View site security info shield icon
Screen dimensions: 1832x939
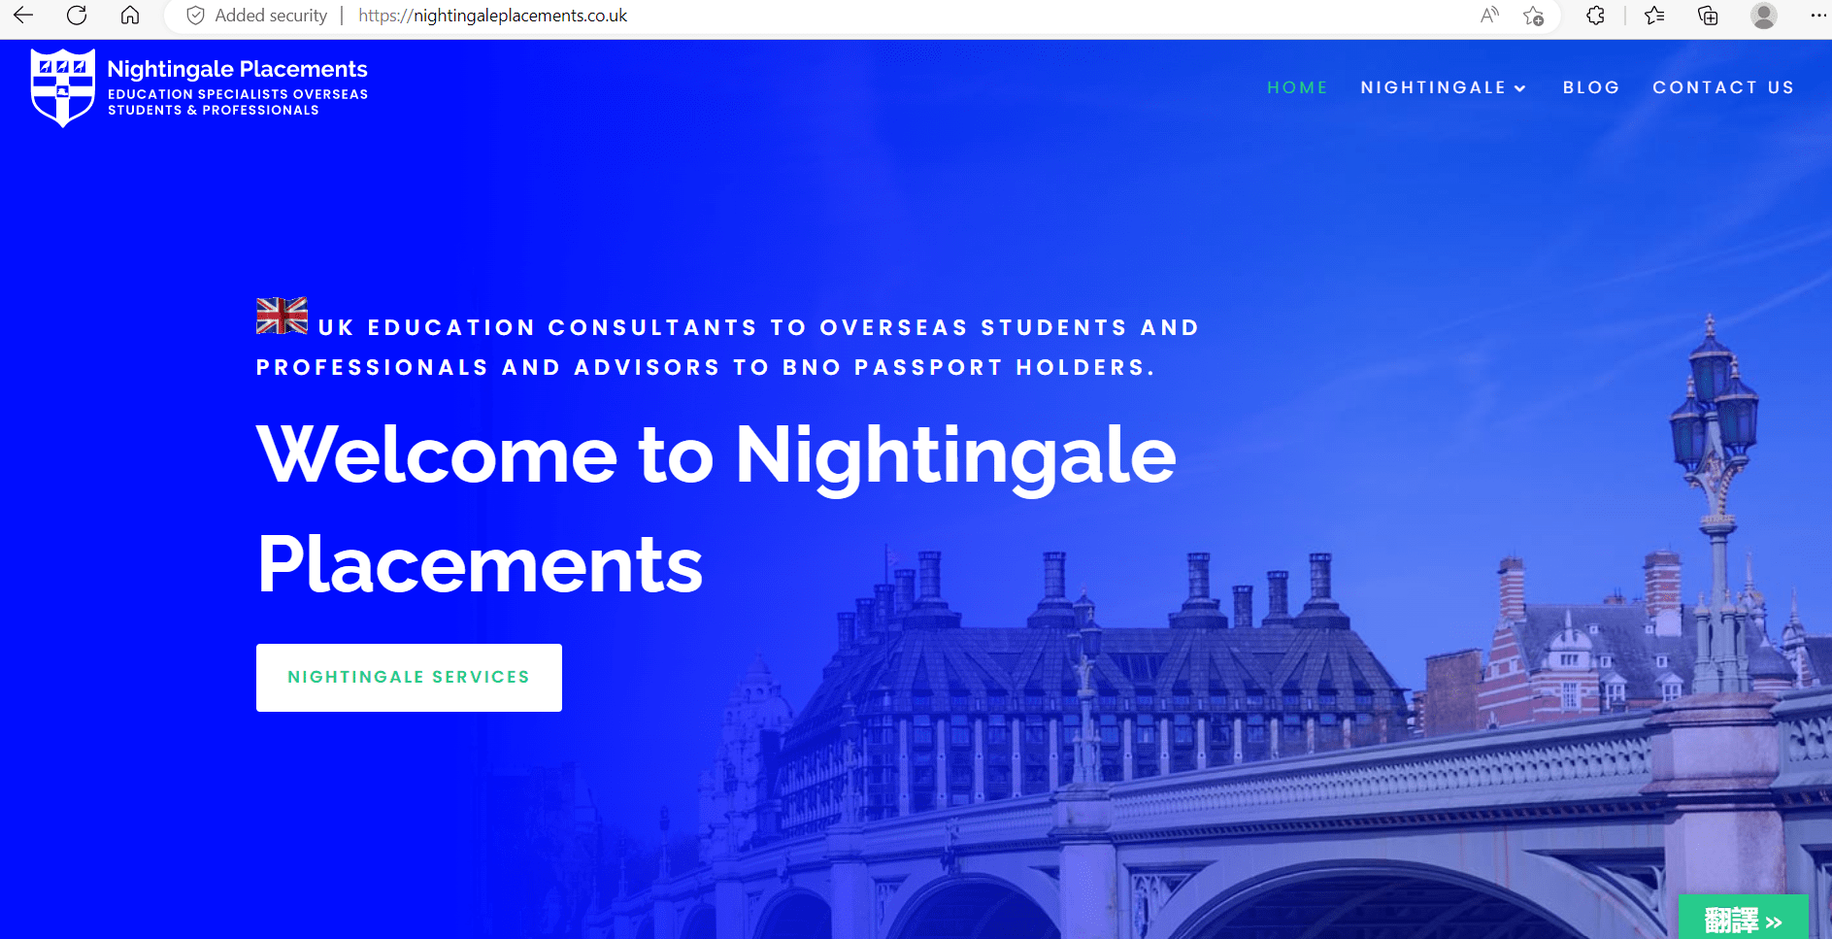[x=195, y=16]
